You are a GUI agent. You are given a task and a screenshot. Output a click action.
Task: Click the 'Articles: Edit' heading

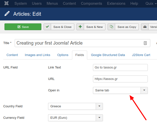(x=27, y=14)
